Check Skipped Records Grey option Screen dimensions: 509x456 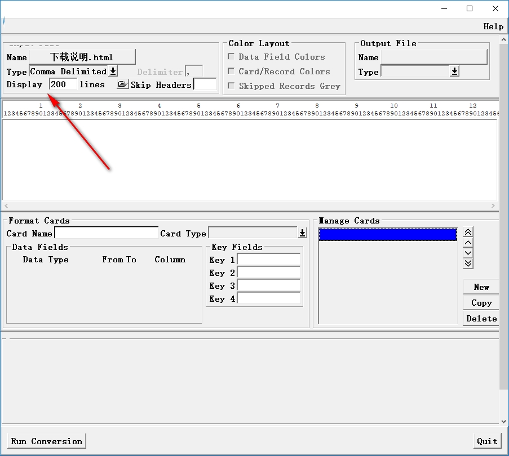pos(231,86)
